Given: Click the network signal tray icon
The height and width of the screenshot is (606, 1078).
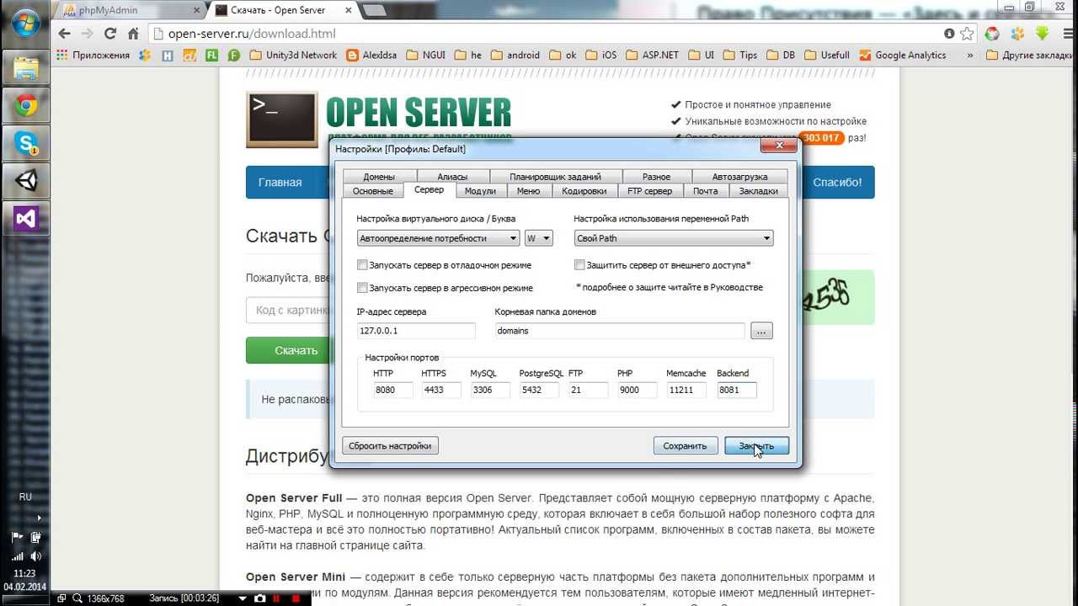Looking at the screenshot, I should (x=17, y=556).
